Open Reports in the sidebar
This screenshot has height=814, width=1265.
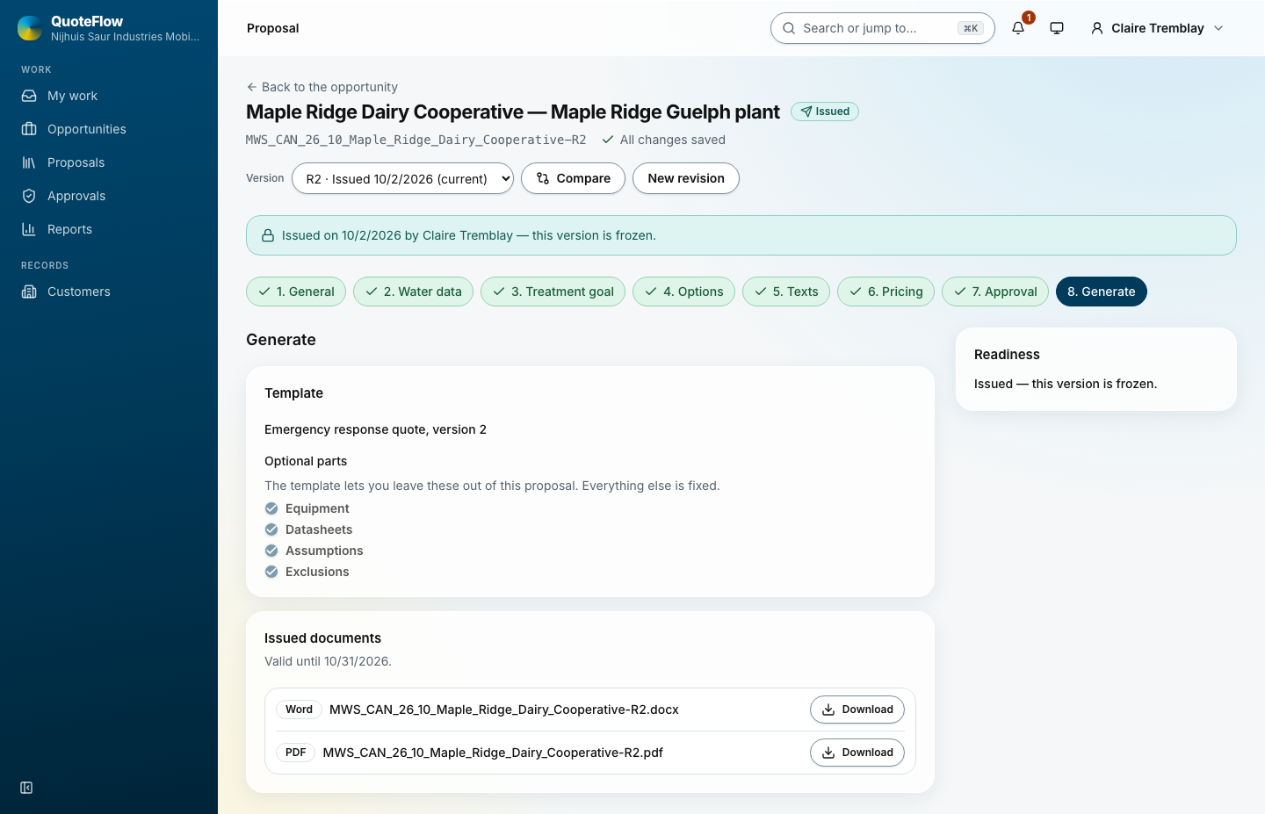point(109,229)
